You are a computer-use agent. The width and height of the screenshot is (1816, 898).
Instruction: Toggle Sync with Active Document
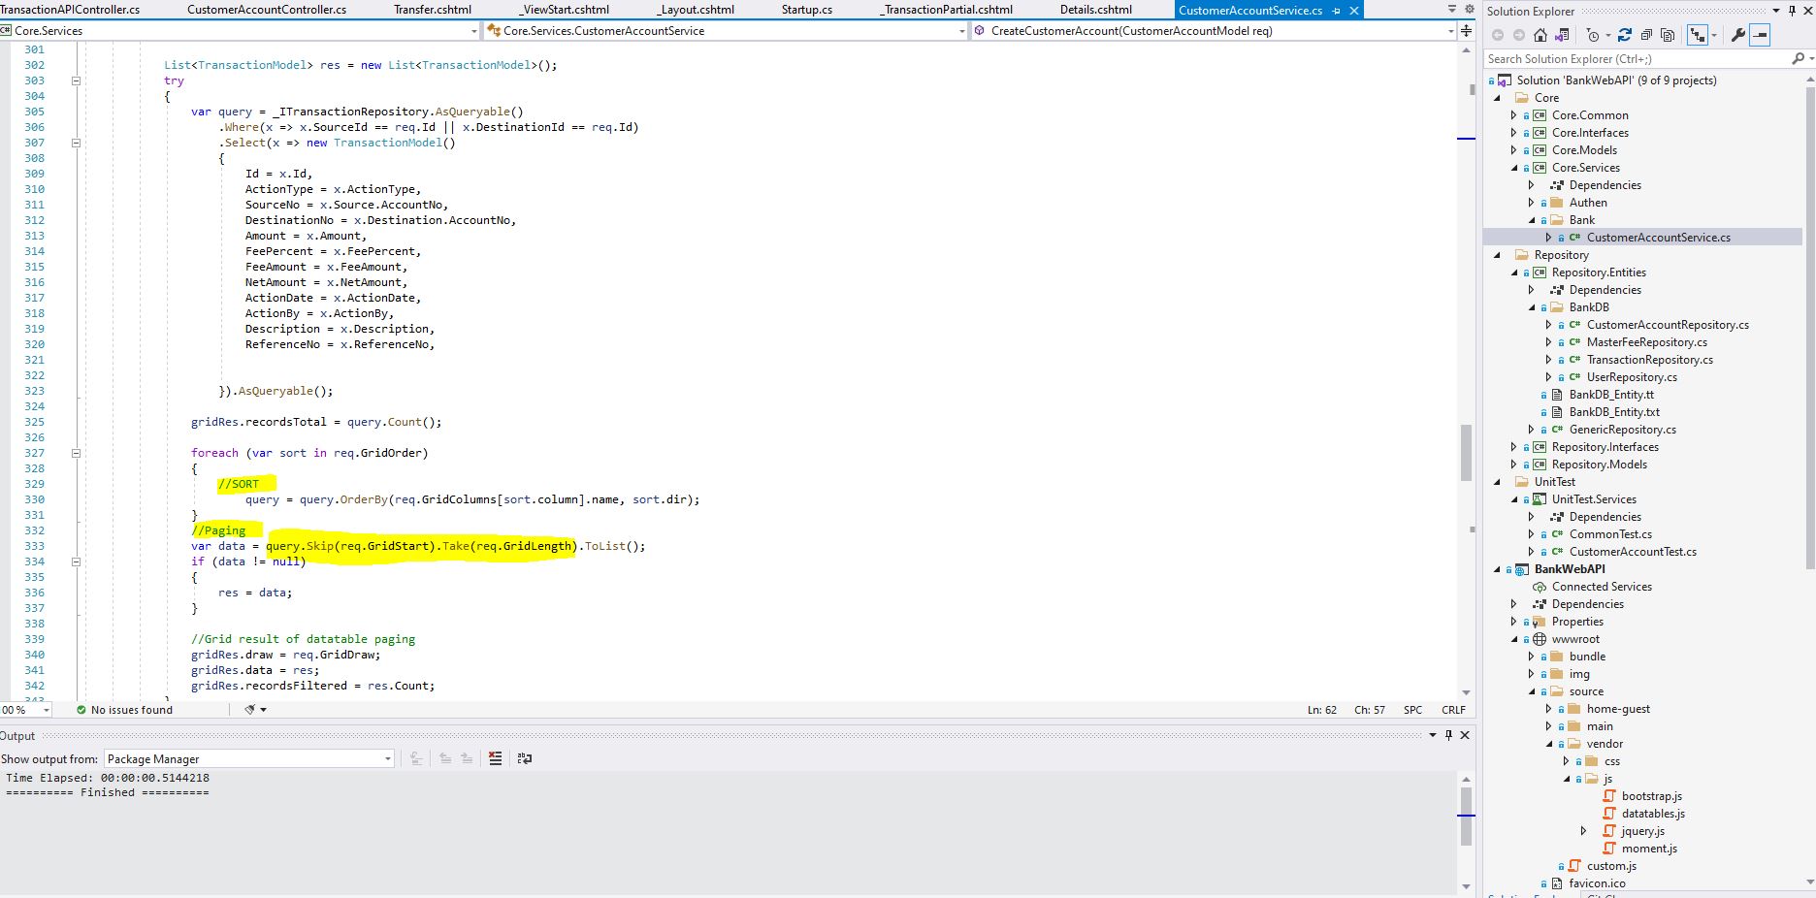click(x=1699, y=36)
